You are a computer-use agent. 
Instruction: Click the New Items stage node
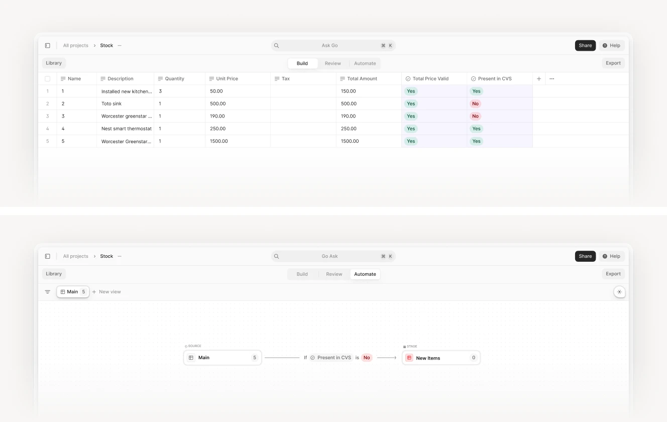441,358
